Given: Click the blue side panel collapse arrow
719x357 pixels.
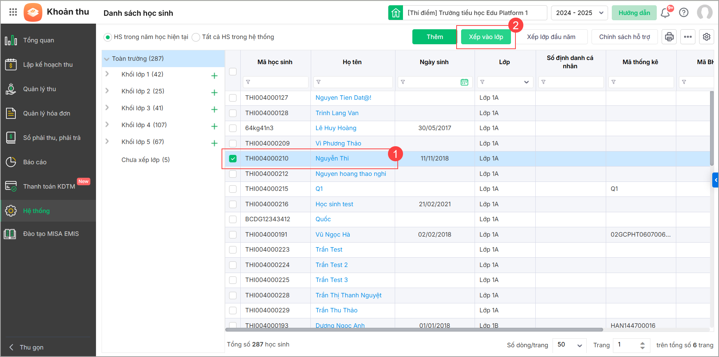Looking at the screenshot, I should [x=715, y=180].
